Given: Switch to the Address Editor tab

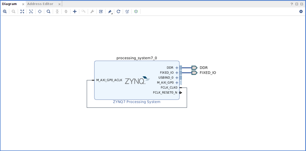Looking at the screenshot, I should [x=40, y=4].
